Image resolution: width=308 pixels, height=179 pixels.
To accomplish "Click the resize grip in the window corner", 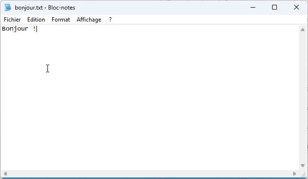I will point(303,174).
